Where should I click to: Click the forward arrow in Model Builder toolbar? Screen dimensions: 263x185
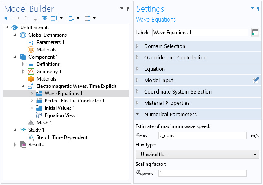point(17,18)
